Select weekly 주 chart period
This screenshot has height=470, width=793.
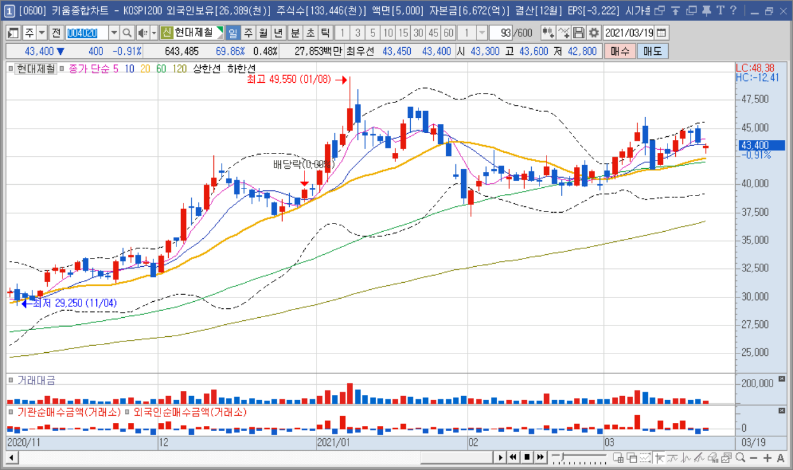[x=248, y=32]
